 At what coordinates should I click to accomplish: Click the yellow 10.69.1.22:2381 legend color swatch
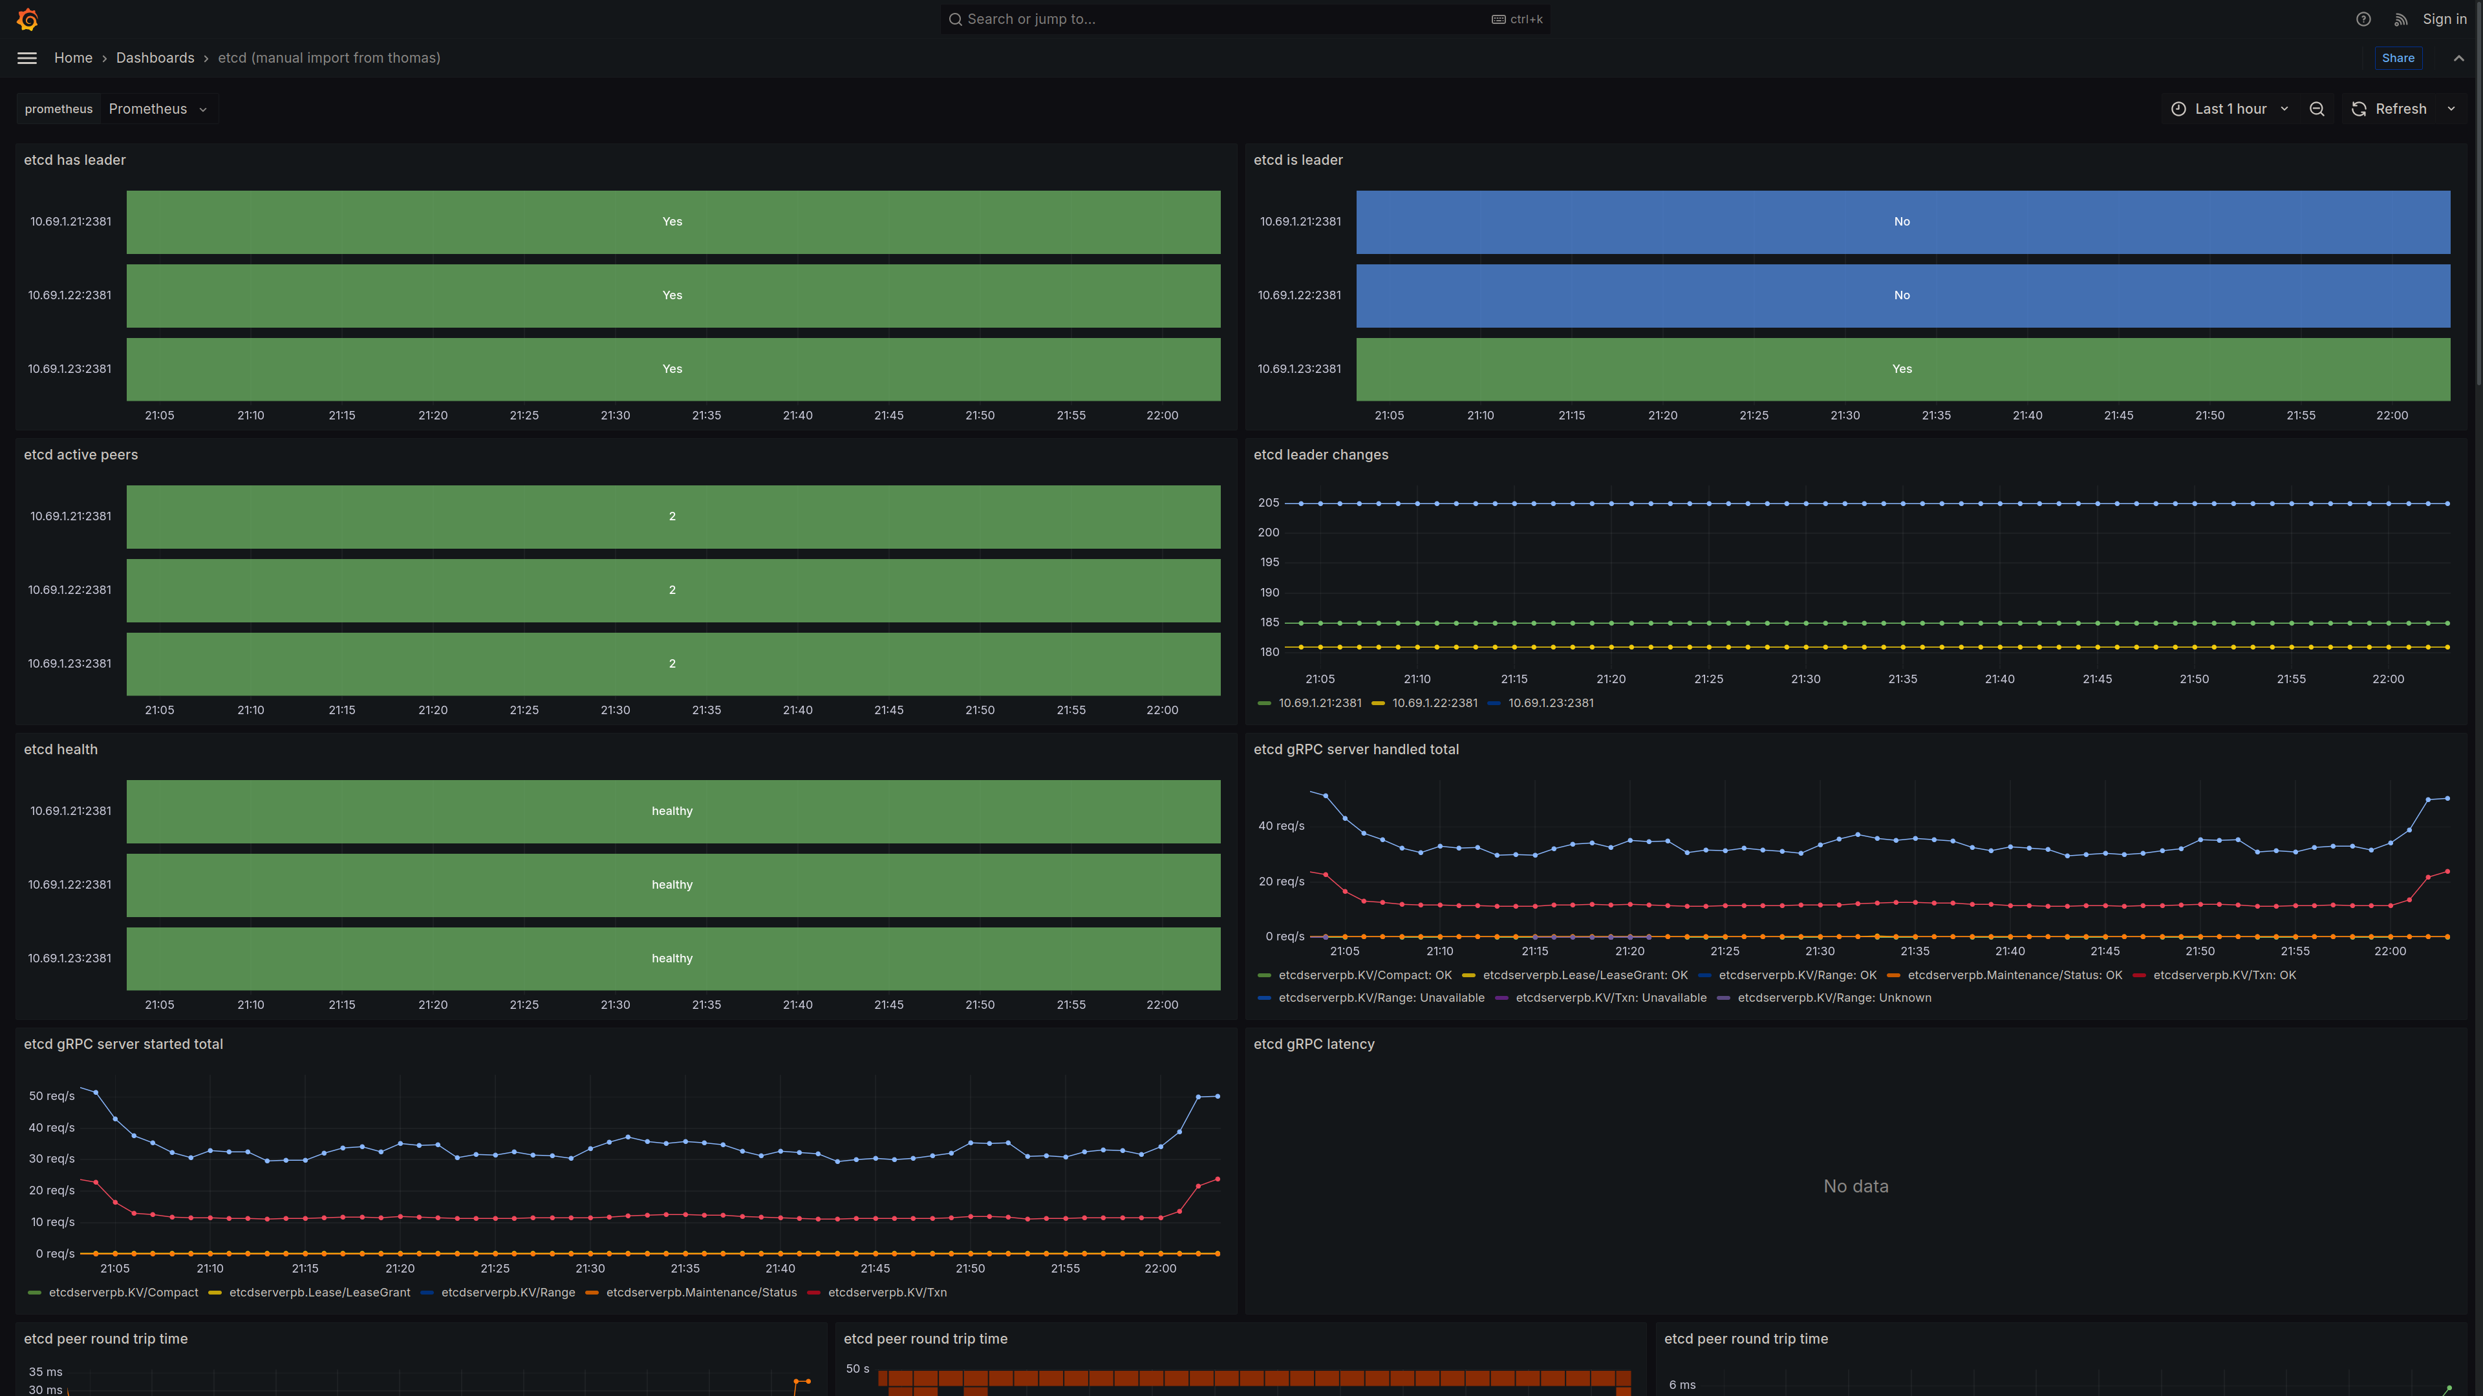click(x=1379, y=703)
